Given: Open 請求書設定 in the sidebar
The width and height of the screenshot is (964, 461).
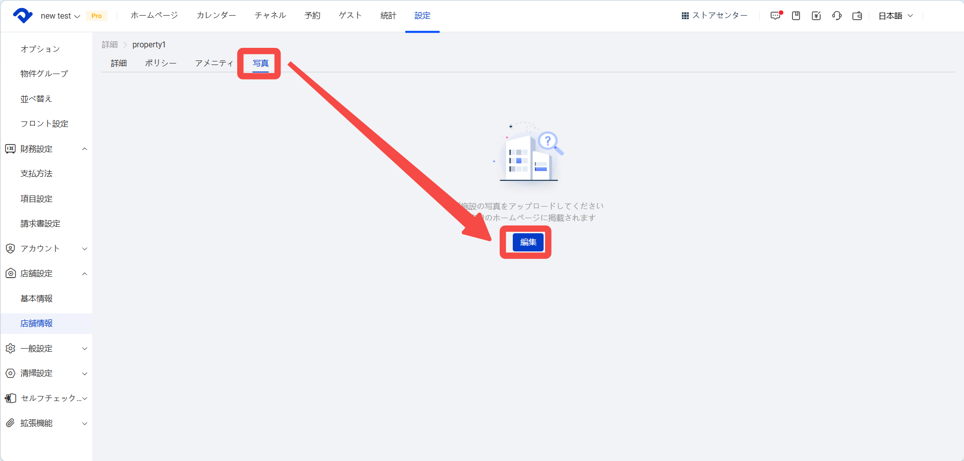Looking at the screenshot, I should [40, 223].
